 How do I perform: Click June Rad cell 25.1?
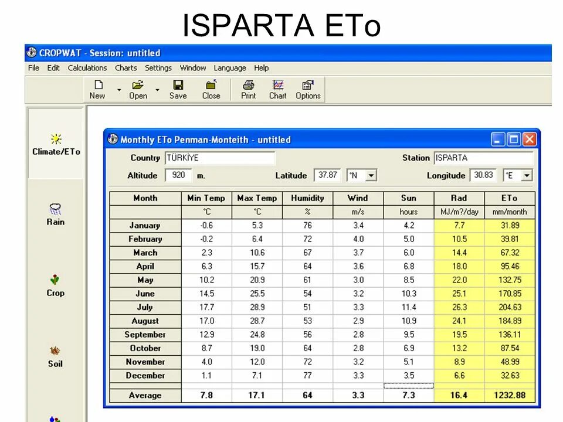pyautogui.click(x=459, y=294)
